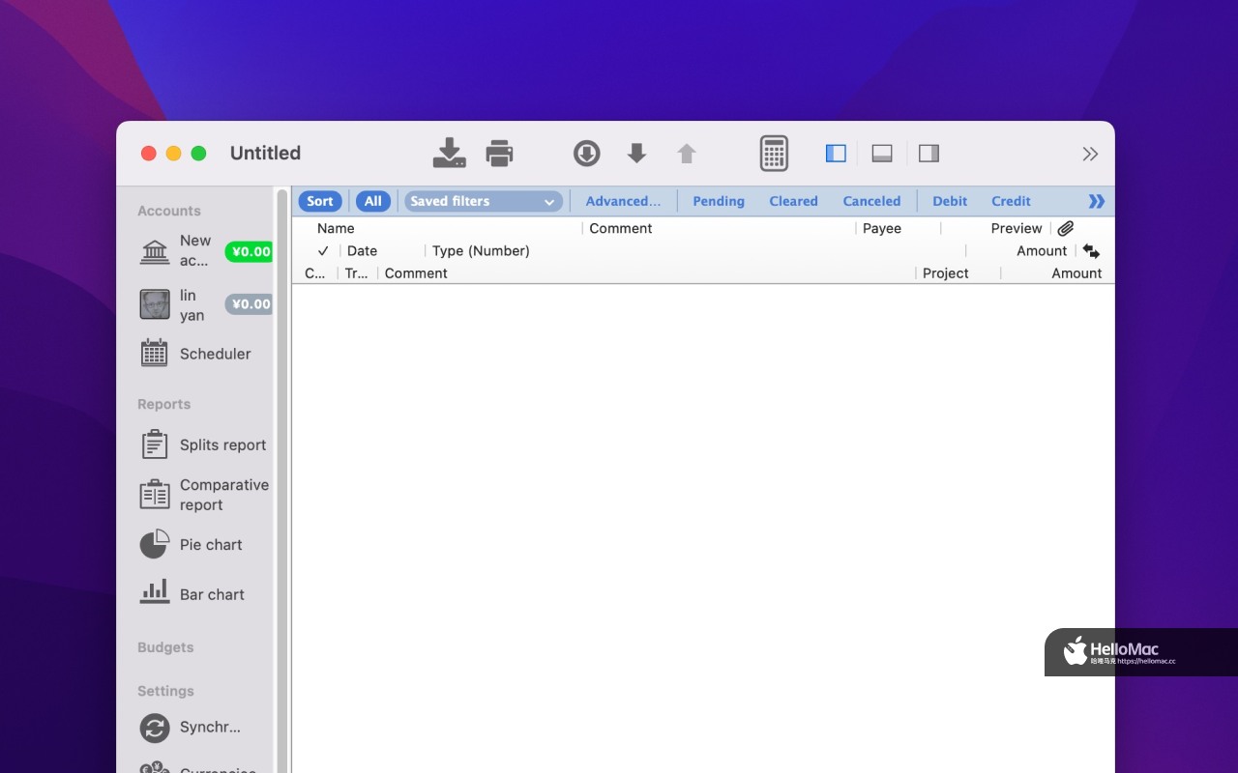Click the Tr… column header
The height and width of the screenshot is (773, 1238).
356,273
